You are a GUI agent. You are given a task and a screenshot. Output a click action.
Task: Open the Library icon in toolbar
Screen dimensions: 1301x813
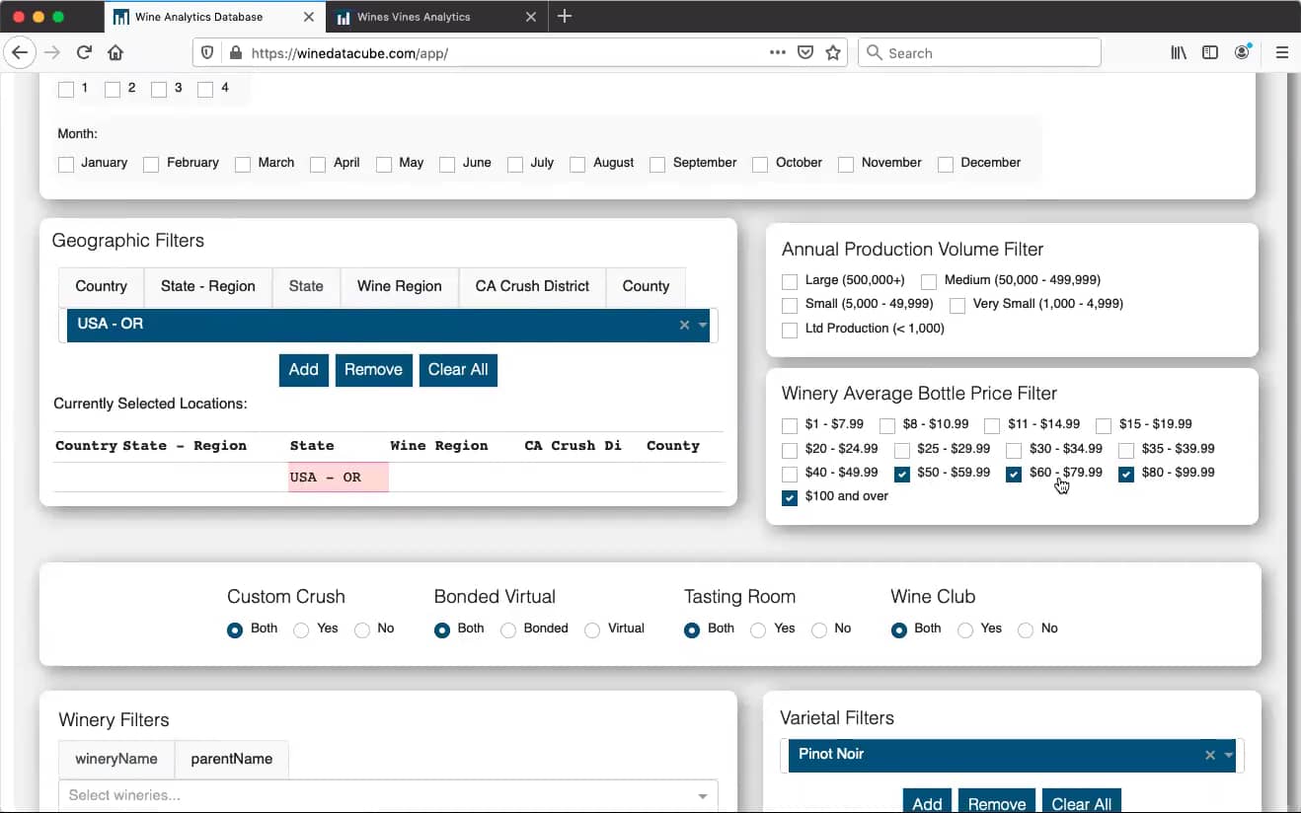coord(1179,52)
